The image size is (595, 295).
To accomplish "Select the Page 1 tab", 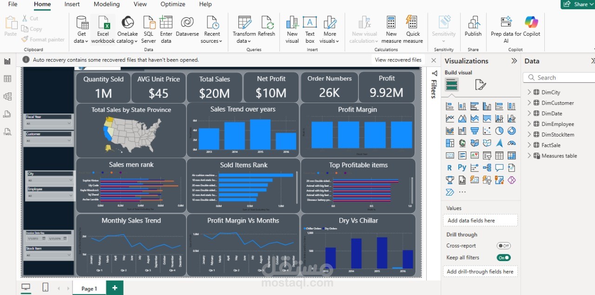I will [x=89, y=288].
